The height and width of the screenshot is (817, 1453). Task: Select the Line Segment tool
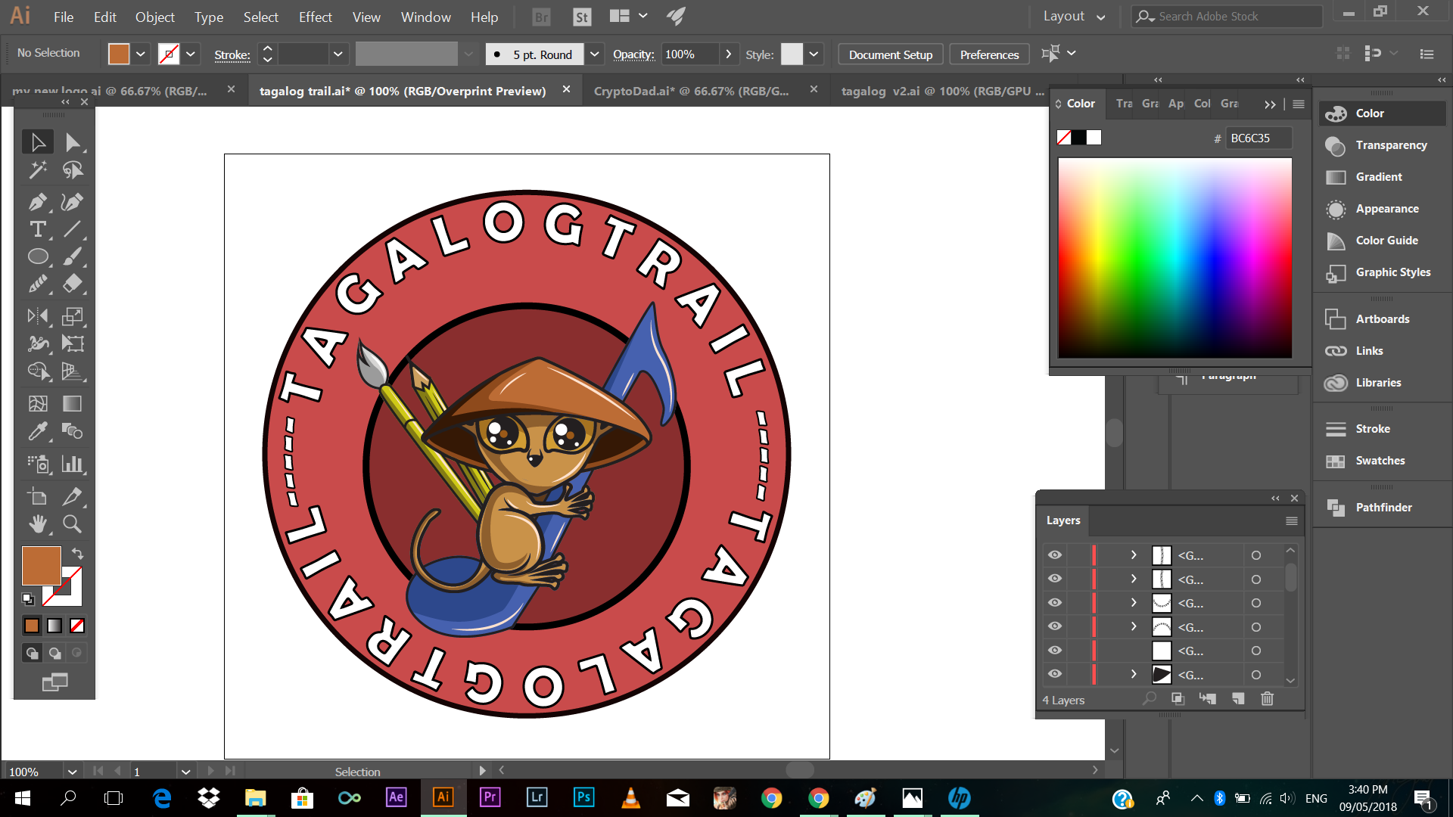(x=72, y=229)
